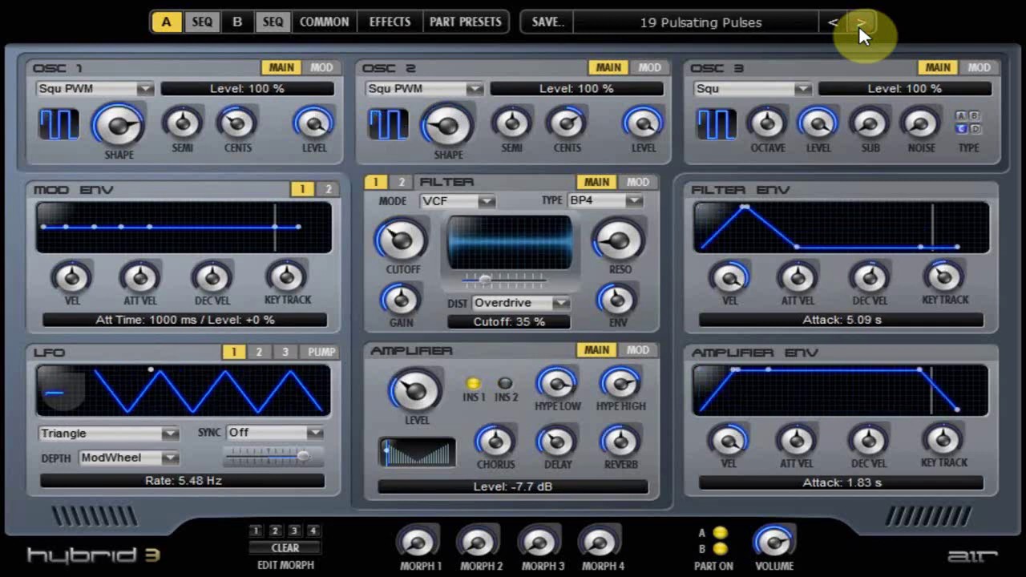Open filter MODE VCF dropdown
This screenshot has height=577, width=1026.
click(x=457, y=201)
